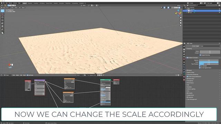Image resolution: width=221 pixels, height=124 pixels.
Task: Hide the Plane object in outliner
Action: pyautogui.click(x=219, y=11)
